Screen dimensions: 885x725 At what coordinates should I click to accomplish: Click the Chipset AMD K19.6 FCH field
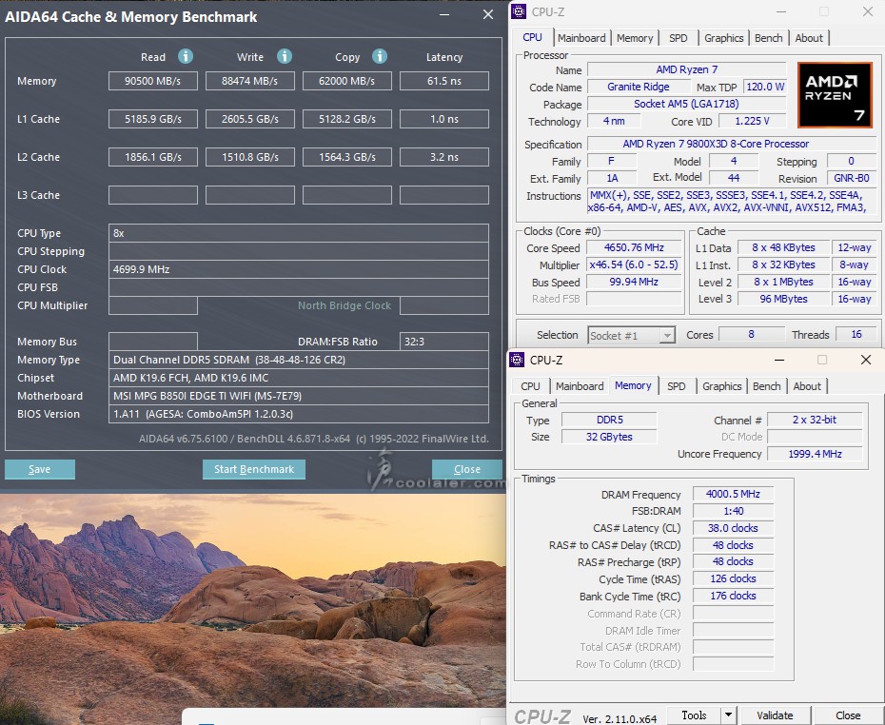click(x=299, y=378)
